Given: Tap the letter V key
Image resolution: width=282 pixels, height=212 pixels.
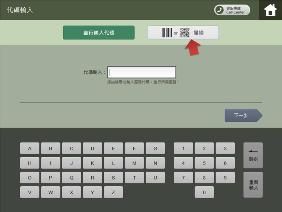Looking at the screenshot, I should (x=30, y=192).
